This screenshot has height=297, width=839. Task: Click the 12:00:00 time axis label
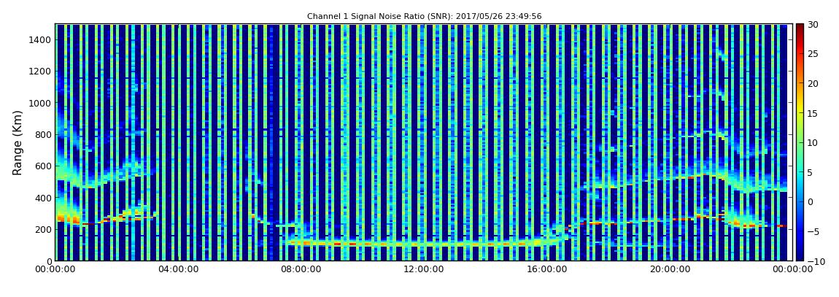click(x=423, y=270)
